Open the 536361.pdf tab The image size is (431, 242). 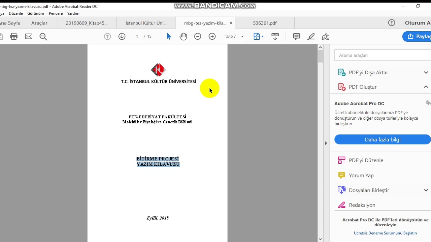pyautogui.click(x=265, y=23)
